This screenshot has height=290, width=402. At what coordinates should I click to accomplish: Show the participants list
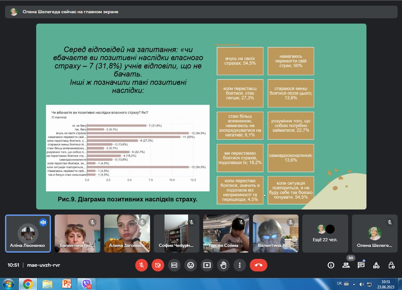pyautogui.click(x=346, y=265)
